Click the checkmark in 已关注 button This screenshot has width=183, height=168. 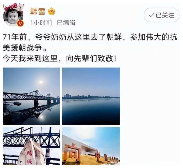(x=152, y=15)
